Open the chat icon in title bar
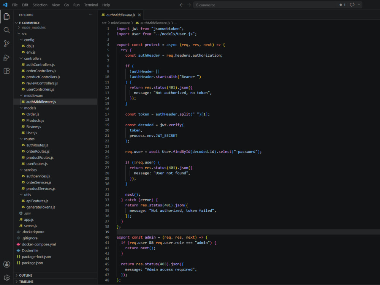The image size is (380, 285). point(352,5)
